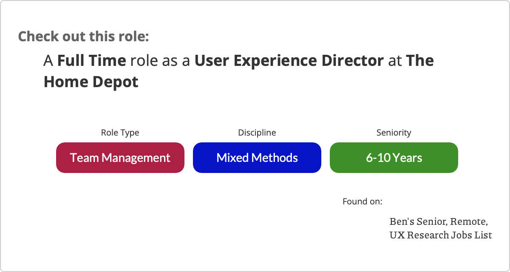Click the 'Home Depot' company name
The width and height of the screenshot is (510, 272).
click(91, 82)
